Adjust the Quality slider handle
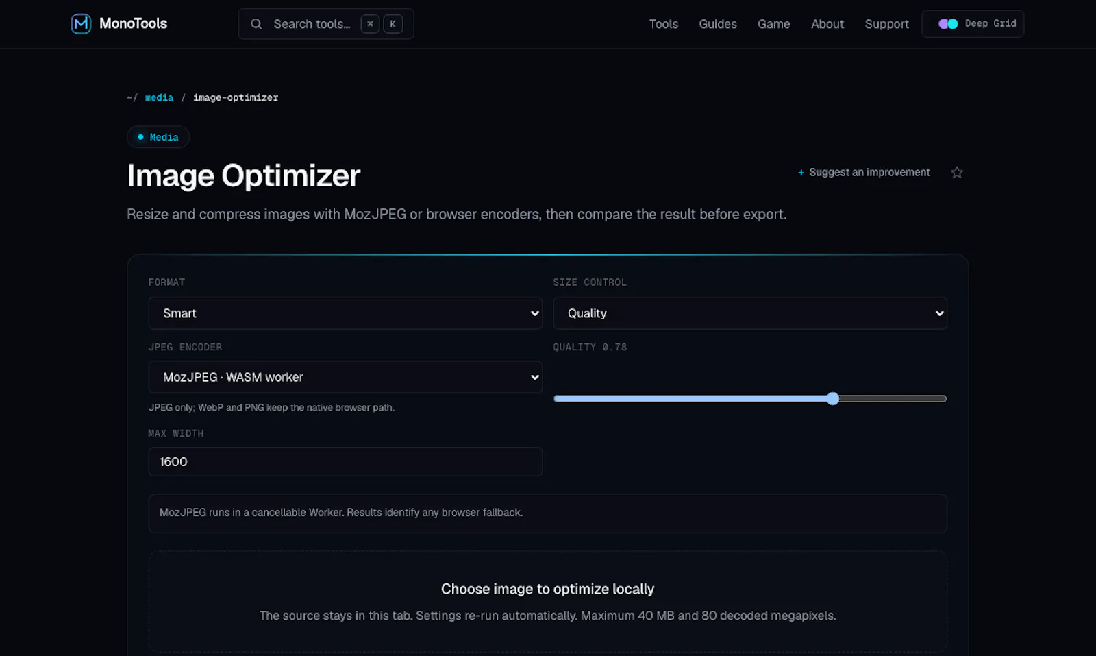Viewport: 1096px width, 656px height. click(x=832, y=399)
